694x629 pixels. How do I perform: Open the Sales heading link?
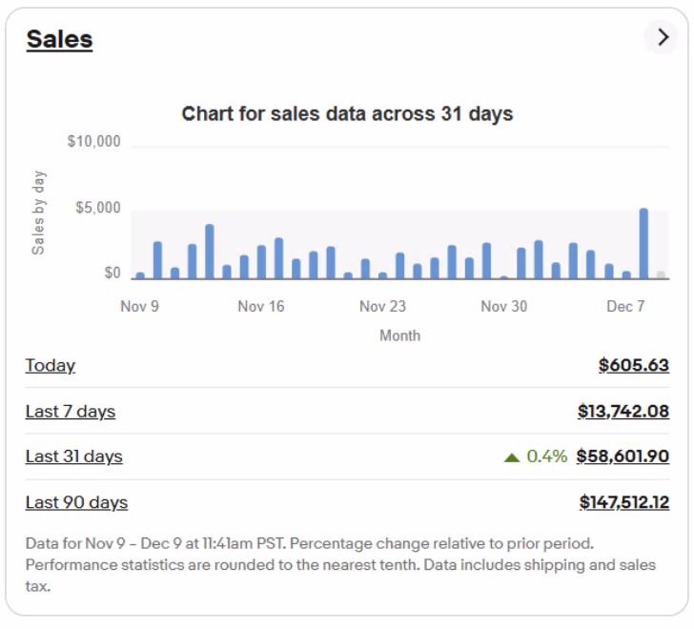[x=59, y=39]
